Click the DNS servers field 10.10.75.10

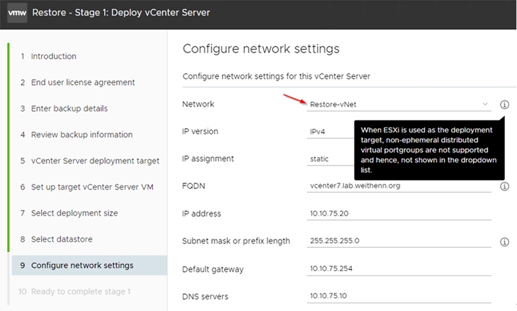[x=399, y=296]
